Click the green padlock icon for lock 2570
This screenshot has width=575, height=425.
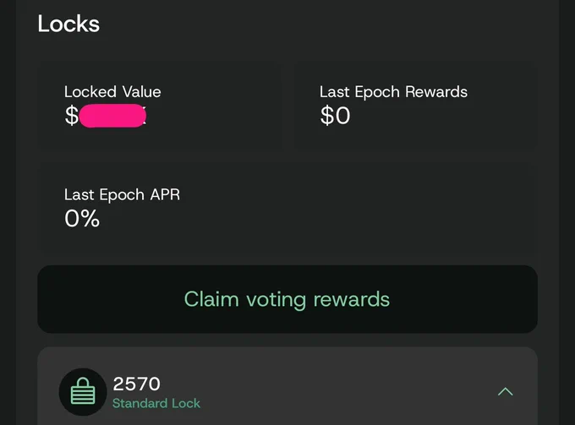tap(83, 392)
